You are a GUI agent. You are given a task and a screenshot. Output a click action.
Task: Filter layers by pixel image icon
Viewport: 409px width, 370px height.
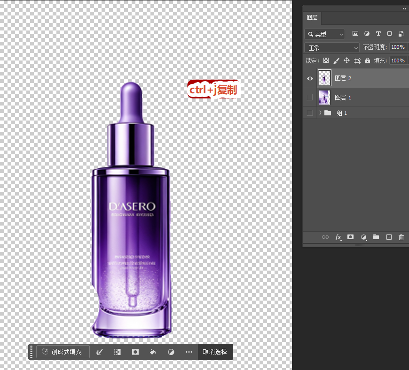[x=355, y=34]
